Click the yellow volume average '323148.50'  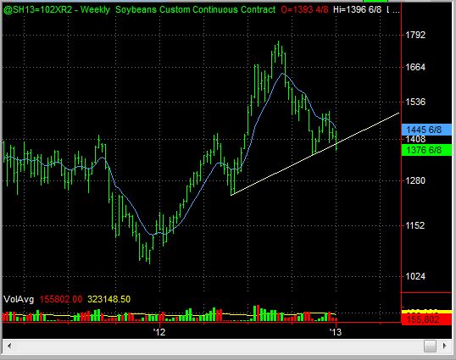(108, 299)
